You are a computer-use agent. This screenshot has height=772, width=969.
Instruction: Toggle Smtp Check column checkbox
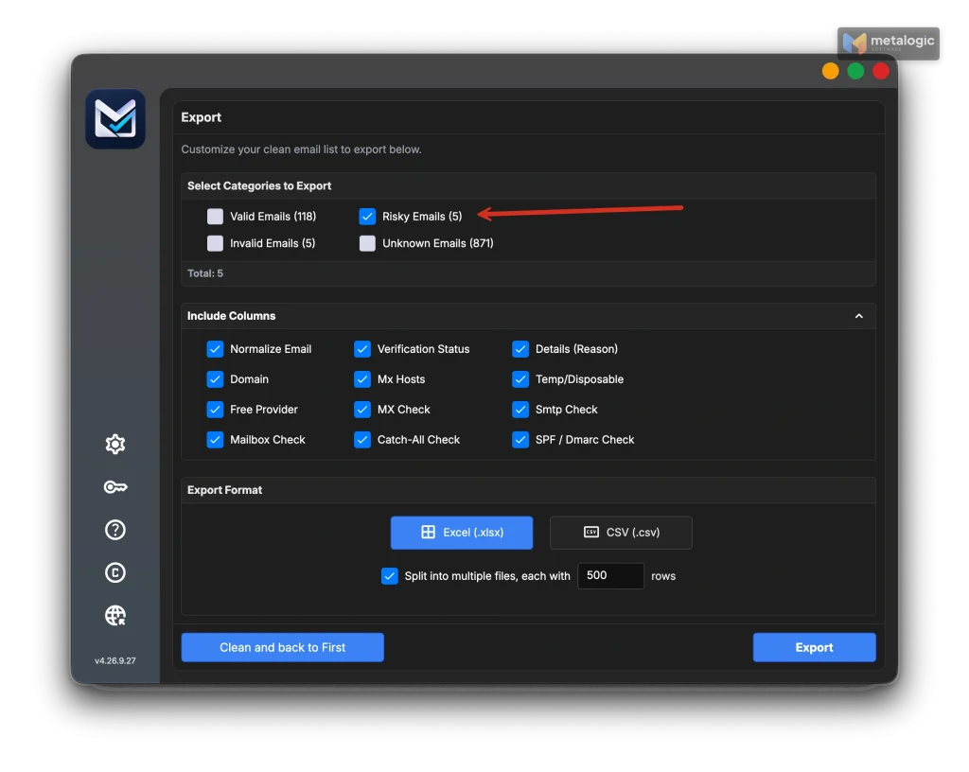520,410
